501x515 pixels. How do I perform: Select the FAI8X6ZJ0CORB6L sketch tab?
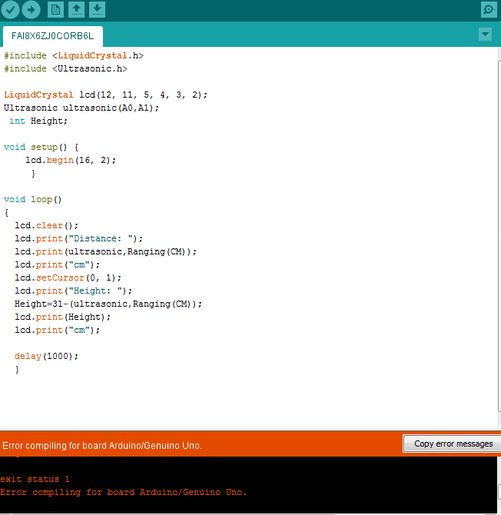click(x=52, y=36)
